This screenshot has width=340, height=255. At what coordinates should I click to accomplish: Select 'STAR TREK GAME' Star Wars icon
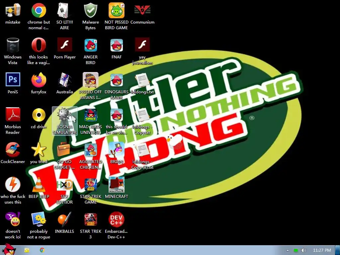pos(91,185)
